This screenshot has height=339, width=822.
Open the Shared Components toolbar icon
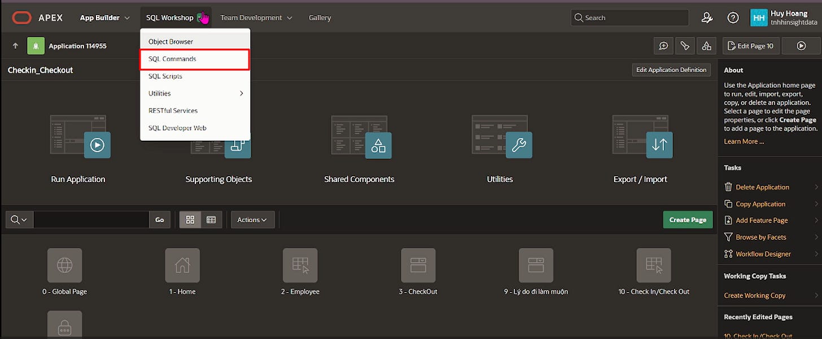pos(706,46)
